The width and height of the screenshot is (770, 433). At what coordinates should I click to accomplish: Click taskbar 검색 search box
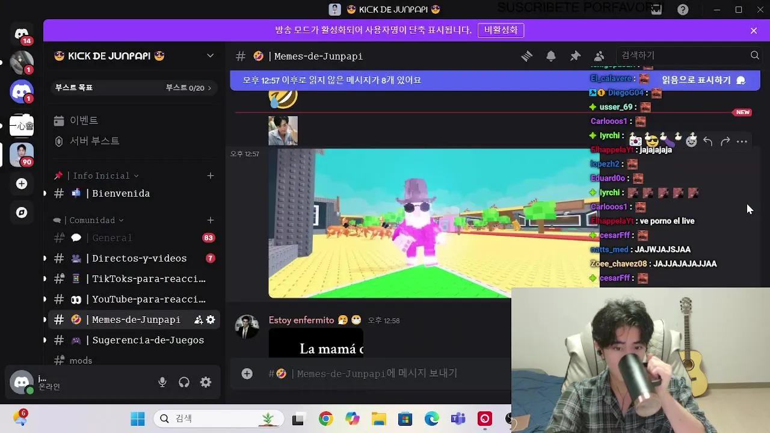click(220, 419)
